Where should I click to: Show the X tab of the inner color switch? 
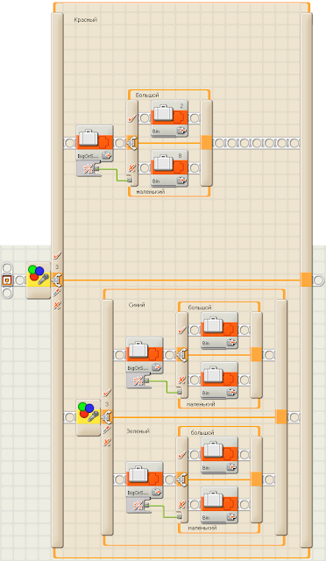(x=107, y=442)
